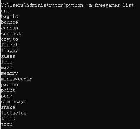Click the 'minesweeper' line
The image size is (140, 129).
click(17, 79)
